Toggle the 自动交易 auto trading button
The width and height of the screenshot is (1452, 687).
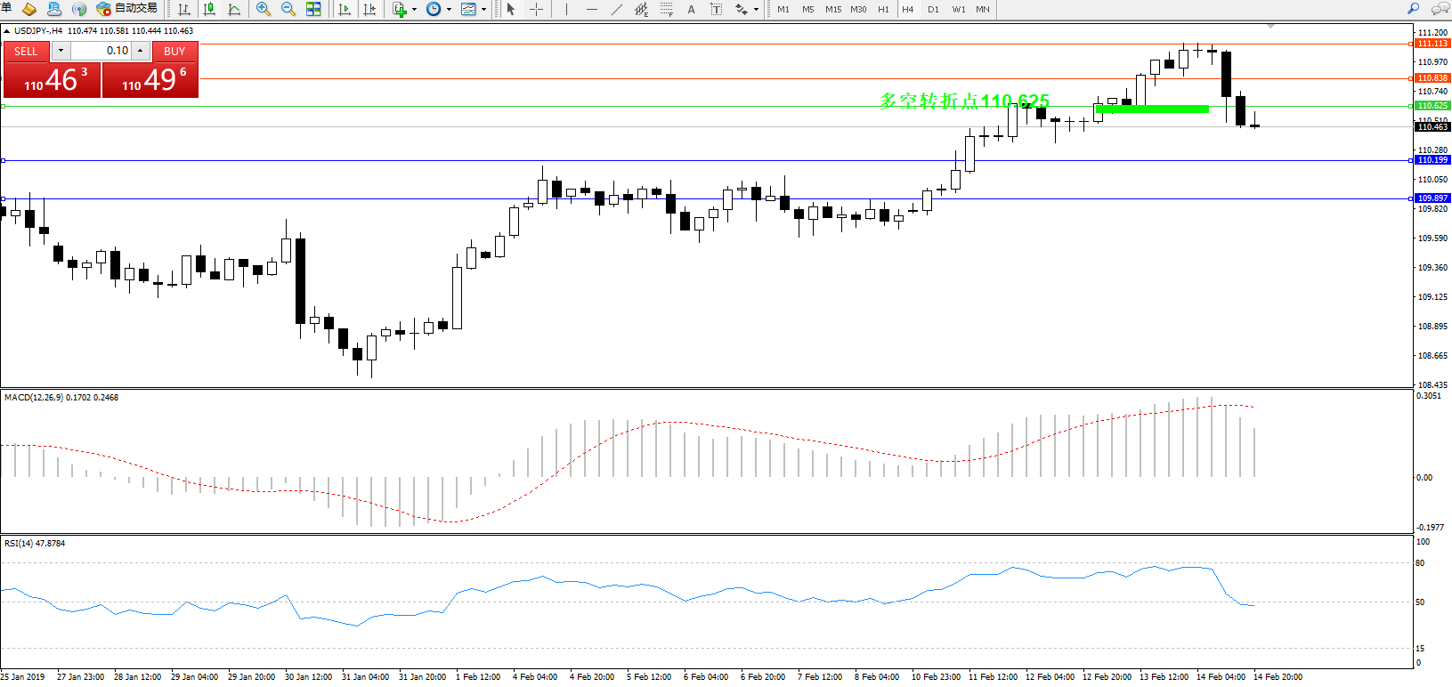click(127, 9)
